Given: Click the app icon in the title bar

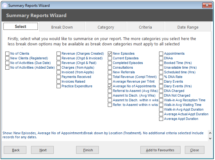Looking at the screenshot, I should pyautogui.click(x=5, y=6).
